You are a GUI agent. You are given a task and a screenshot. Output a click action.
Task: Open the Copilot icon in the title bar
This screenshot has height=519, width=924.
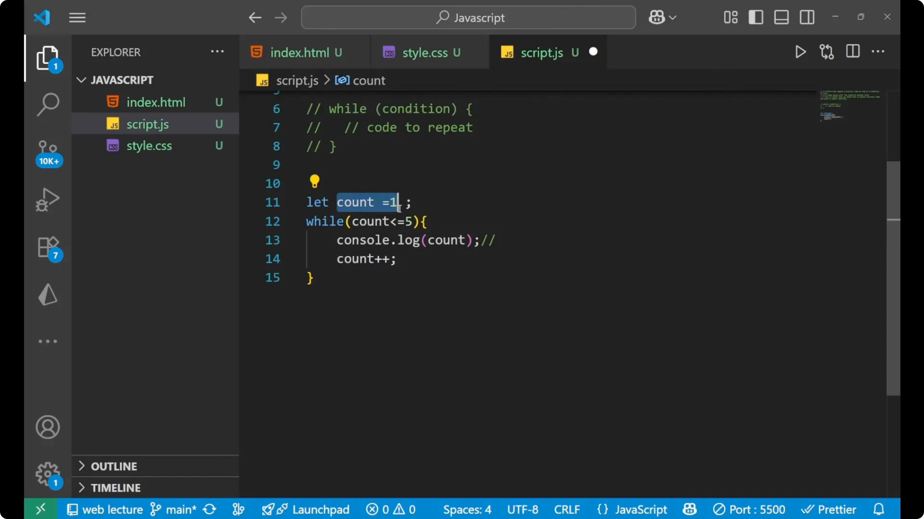(656, 17)
